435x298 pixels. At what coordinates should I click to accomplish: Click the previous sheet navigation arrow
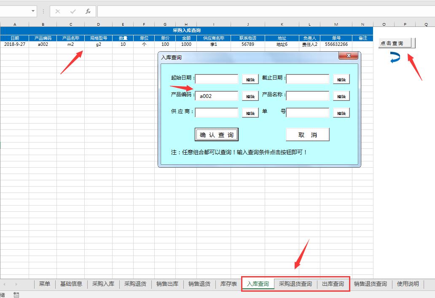click(x=5, y=285)
